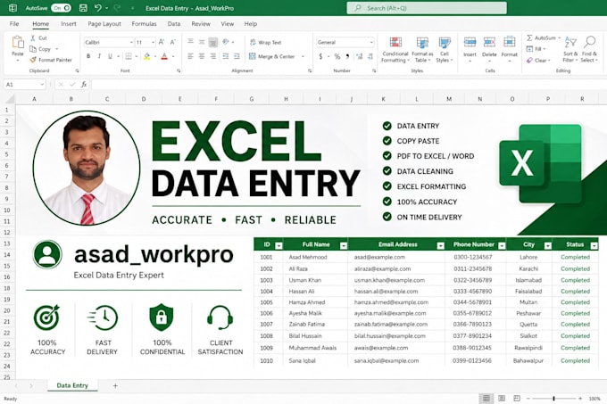The image size is (607, 404).
Task: Click the Paste clipboard icon
Action: [x=18, y=42]
